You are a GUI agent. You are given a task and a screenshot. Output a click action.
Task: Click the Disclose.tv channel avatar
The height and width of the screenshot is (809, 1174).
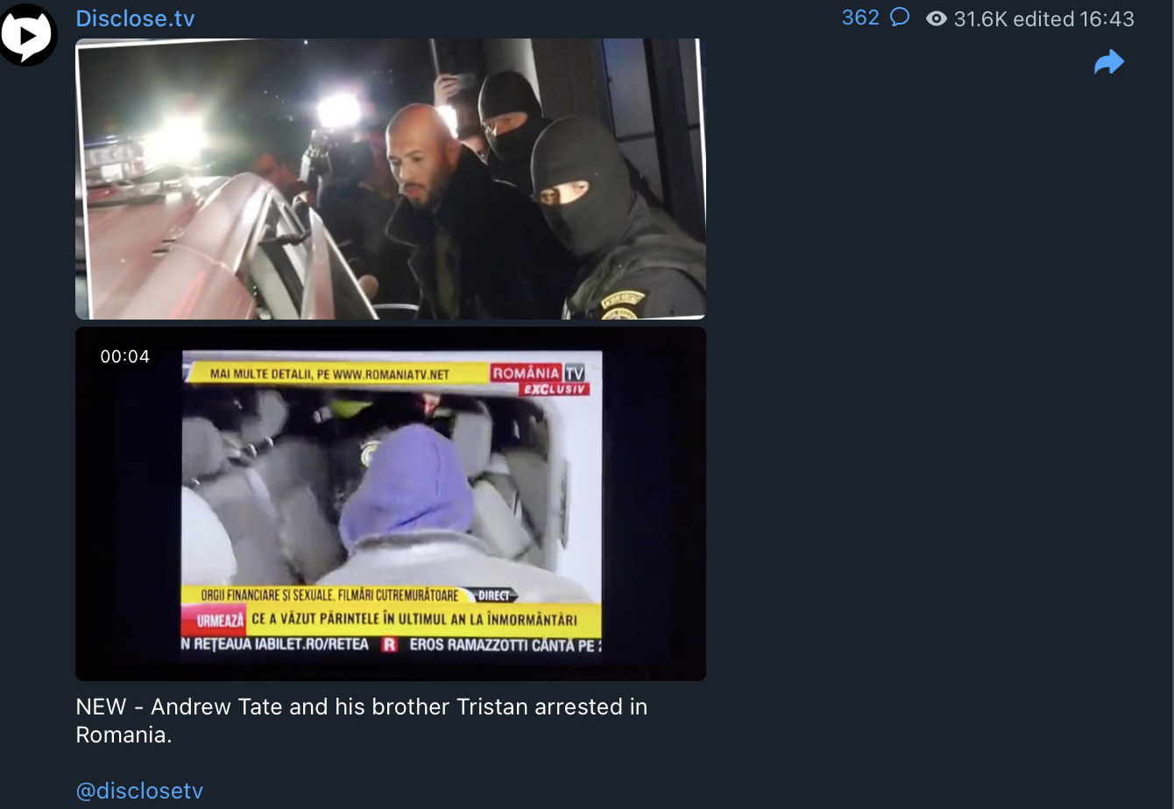coord(29,35)
